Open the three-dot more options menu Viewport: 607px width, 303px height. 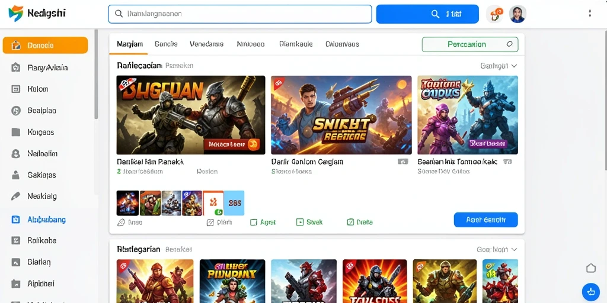click(590, 14)
